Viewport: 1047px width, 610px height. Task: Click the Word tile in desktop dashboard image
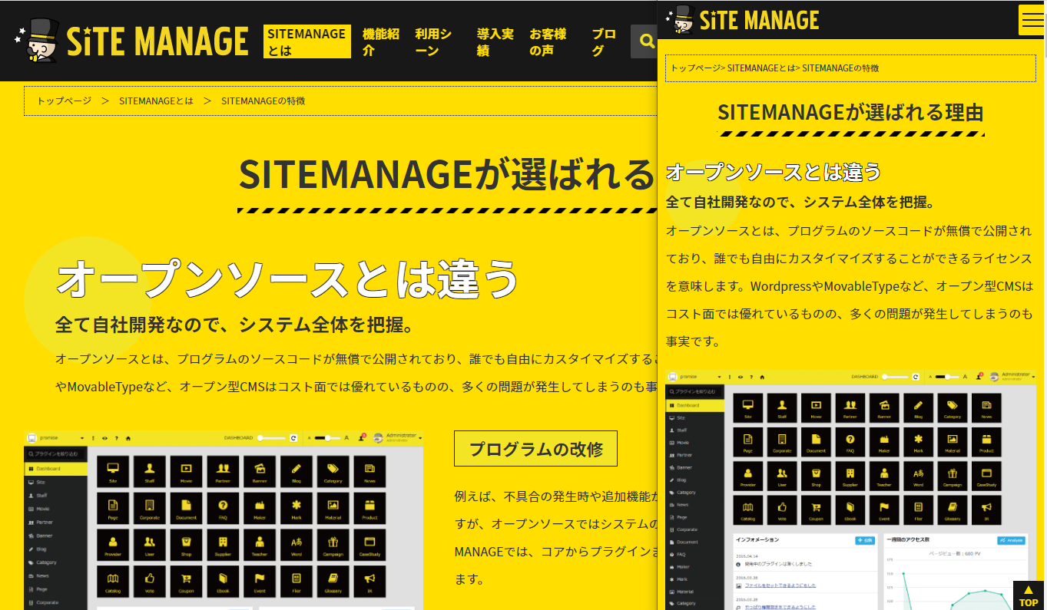(x=297, y=545)
